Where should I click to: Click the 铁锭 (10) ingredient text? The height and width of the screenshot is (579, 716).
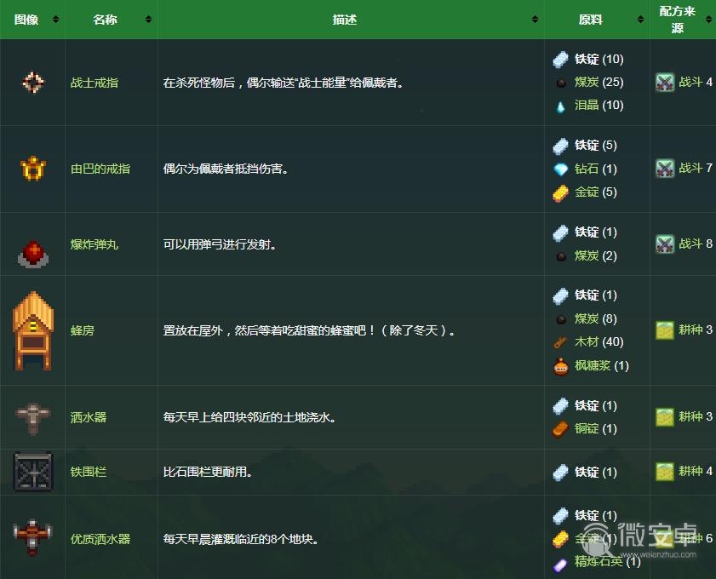(x=599, y=59)
